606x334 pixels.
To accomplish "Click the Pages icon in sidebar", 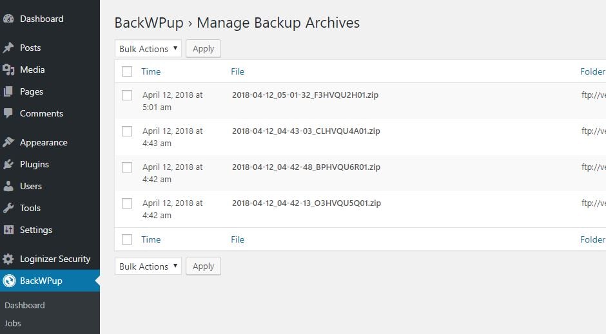I will [8, 92].
